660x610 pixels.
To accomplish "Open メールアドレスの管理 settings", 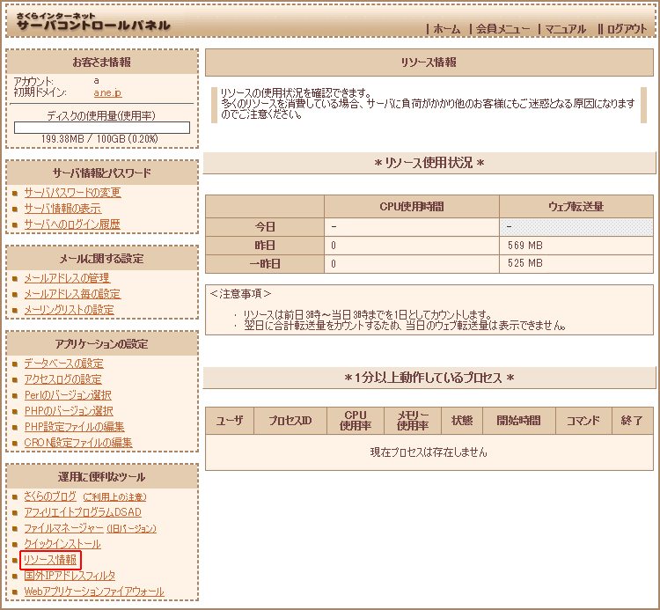I will click(x=67, y=278).
